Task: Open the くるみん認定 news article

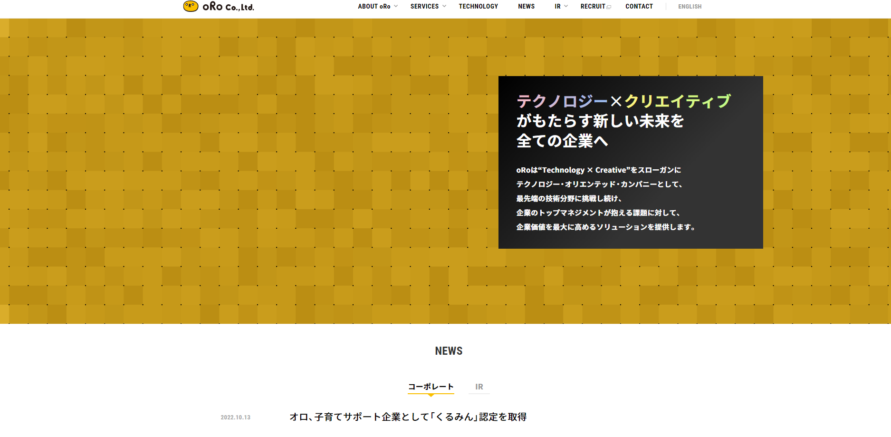Action: point(408,417)
